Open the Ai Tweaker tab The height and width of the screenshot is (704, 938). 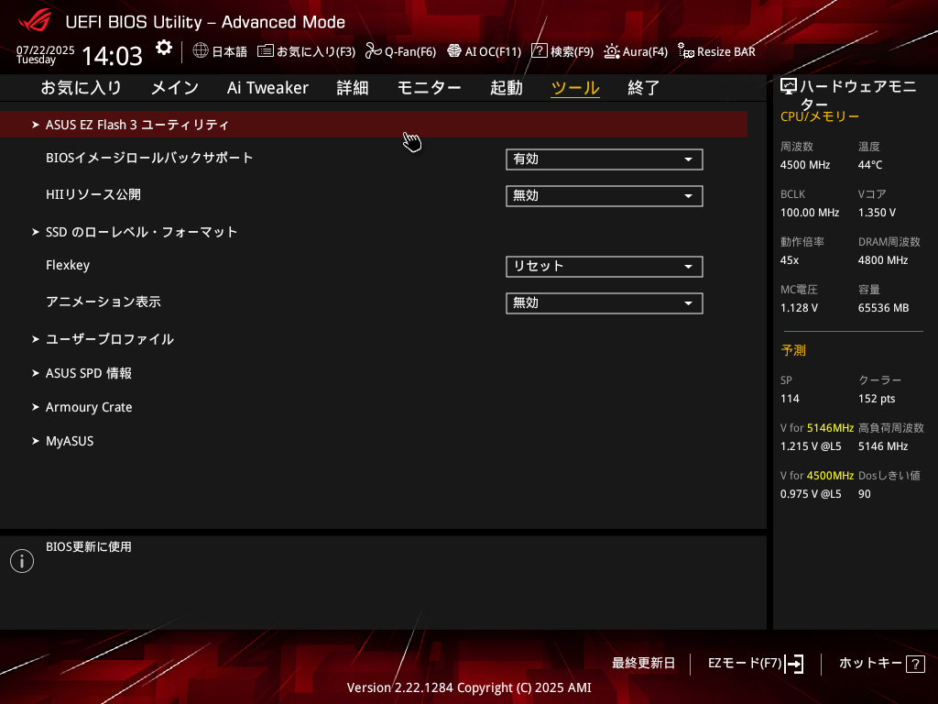tap(267, 88)
